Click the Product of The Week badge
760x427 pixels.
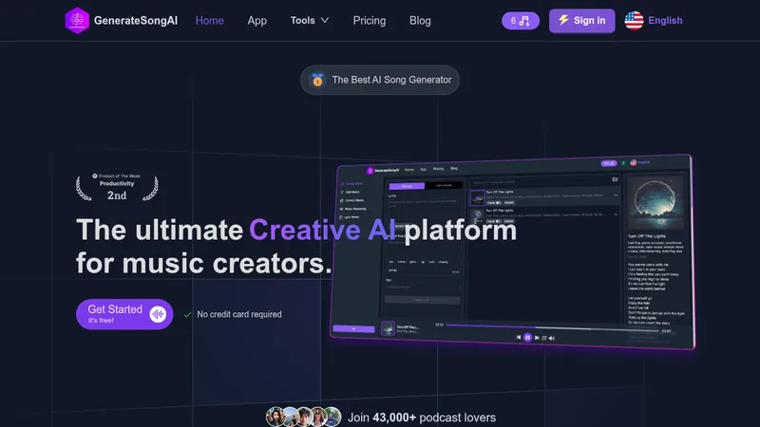coord(117,187)
